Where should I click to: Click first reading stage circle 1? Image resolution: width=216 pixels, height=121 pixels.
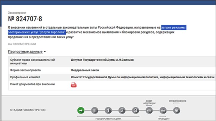[108, 110]
